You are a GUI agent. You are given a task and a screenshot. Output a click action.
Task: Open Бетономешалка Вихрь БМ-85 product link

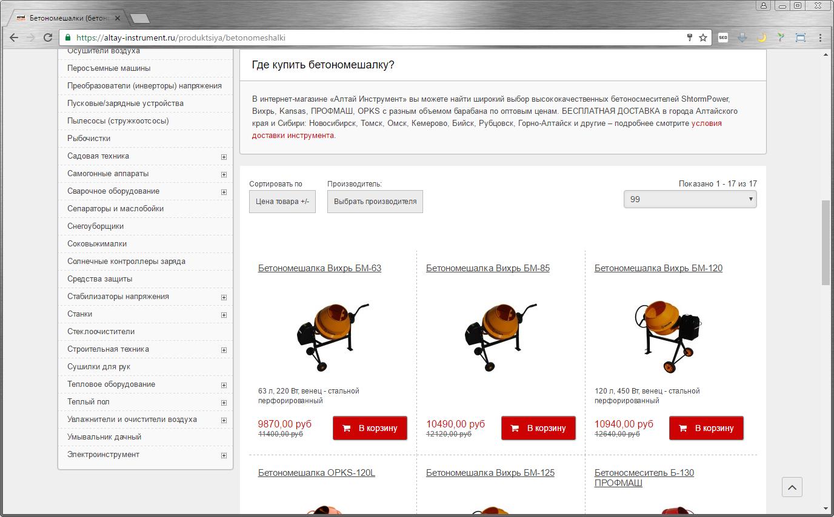point(488,268)
